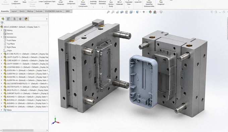
Task: Switch to the SOLIDWORKS Add-Ins tab
Action: point(53,11)
